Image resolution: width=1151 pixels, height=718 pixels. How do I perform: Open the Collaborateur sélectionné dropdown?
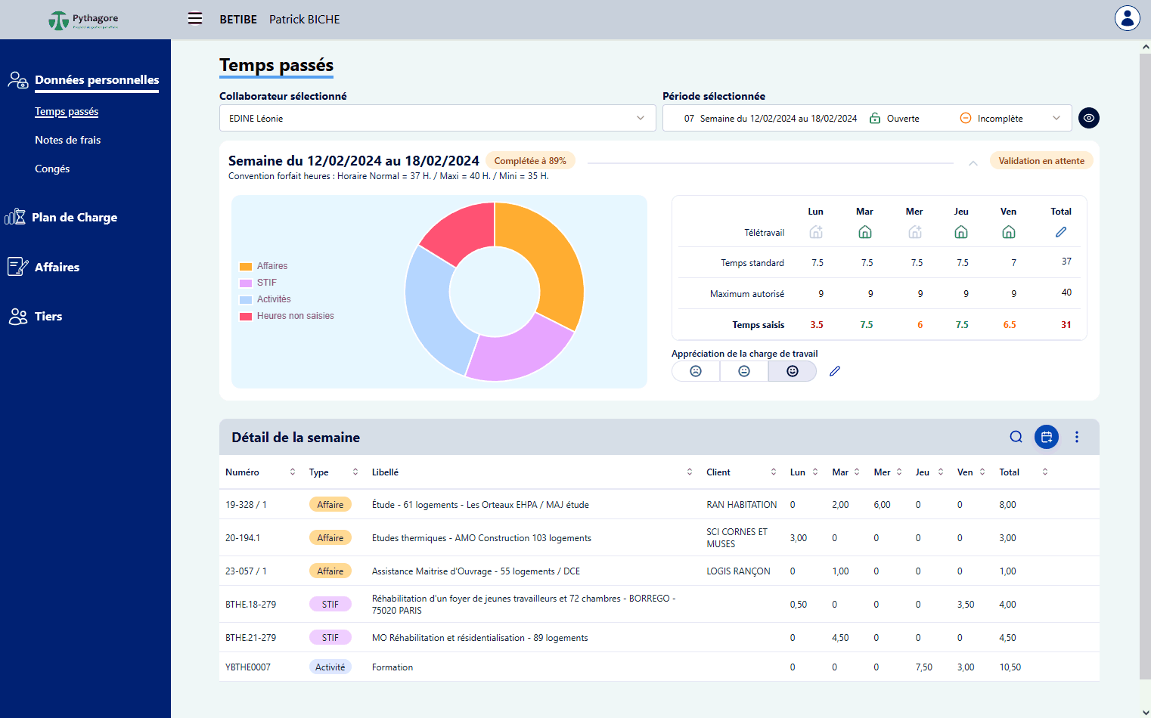click(437, 118)
